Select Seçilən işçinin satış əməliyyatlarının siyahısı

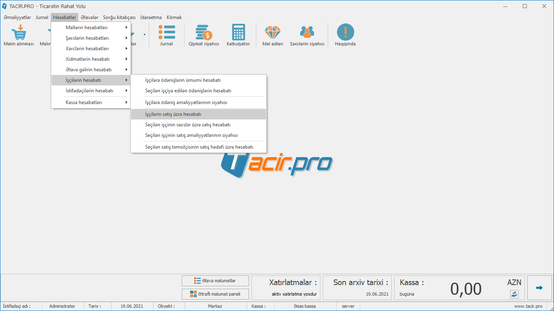[198, 135]
